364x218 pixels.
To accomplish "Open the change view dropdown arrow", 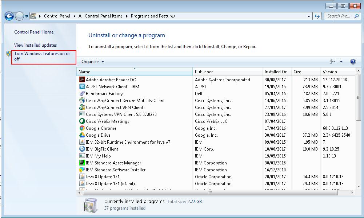I will pos(340,61).
